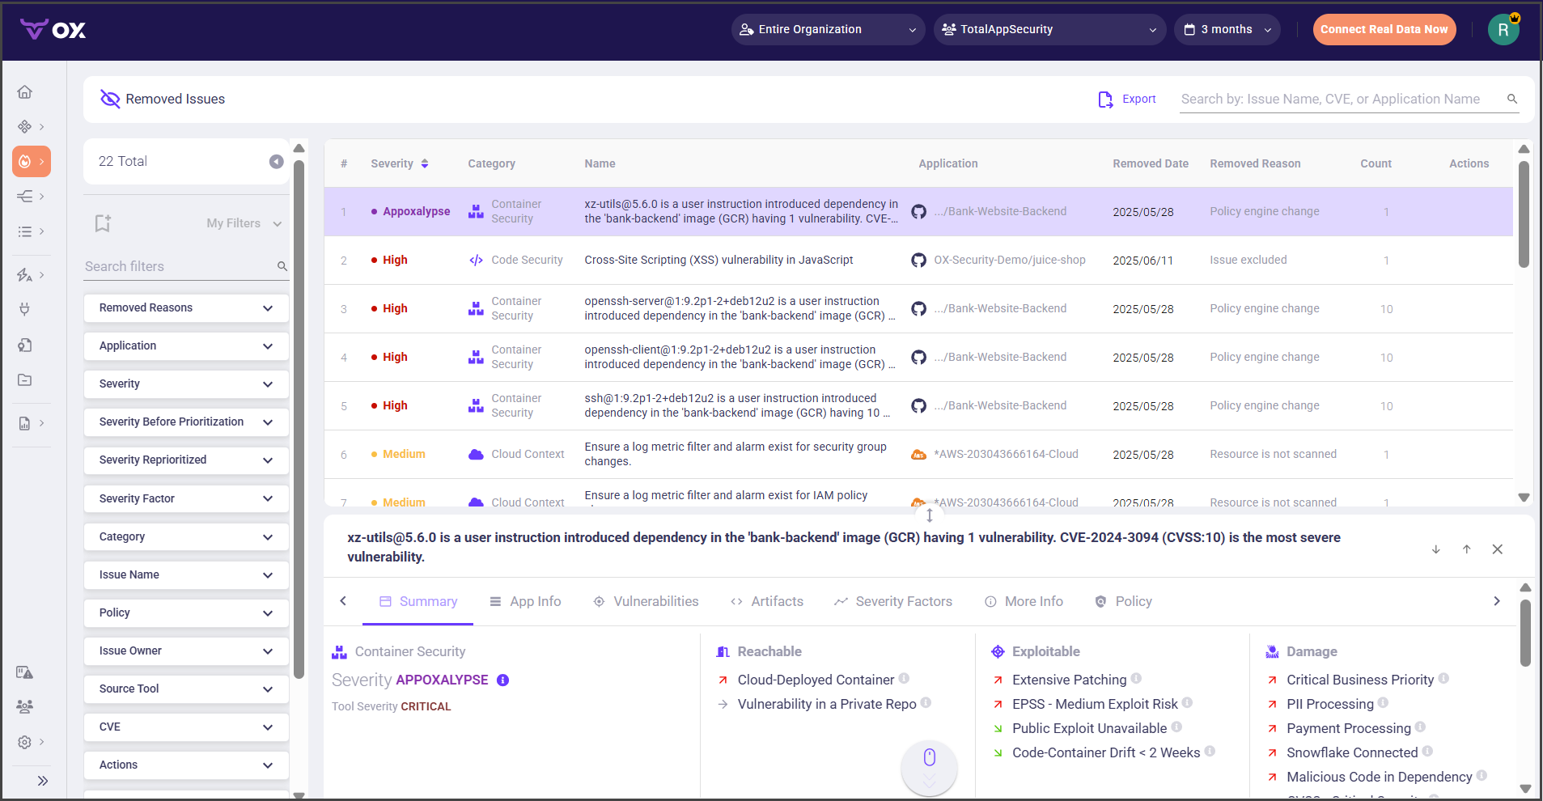This screenshot has height=801, width=1543.
Task: Click the home icon in left sidebar
Action: 25,92
